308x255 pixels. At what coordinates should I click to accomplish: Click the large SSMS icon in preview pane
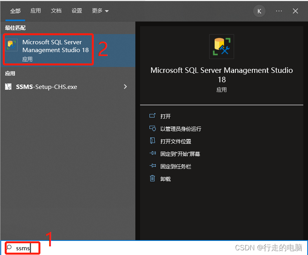click(x=222, y=47)
